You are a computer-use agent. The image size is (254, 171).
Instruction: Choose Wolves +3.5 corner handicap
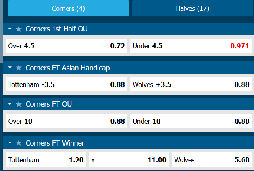[191, 85]
